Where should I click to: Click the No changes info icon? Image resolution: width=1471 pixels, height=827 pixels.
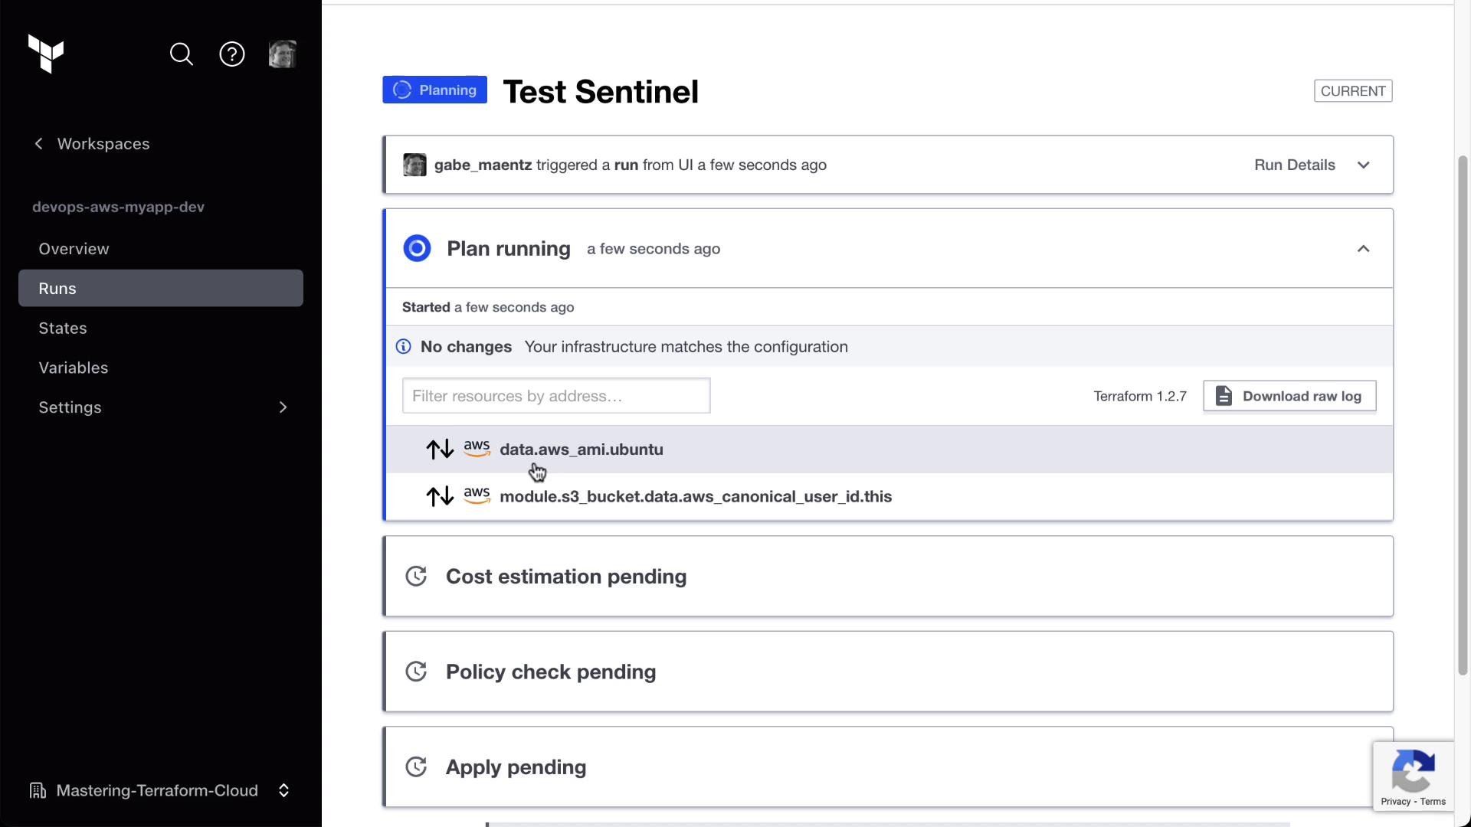pyautogui.click(x=403, y=347)
